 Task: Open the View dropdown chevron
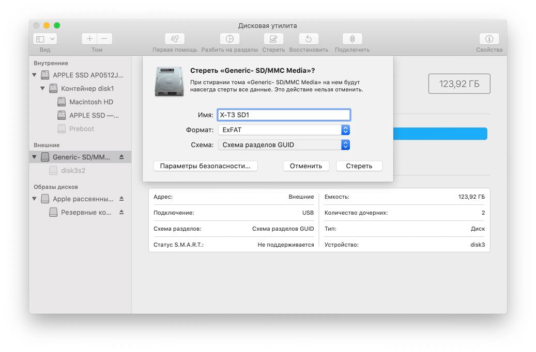click(52, 39)
